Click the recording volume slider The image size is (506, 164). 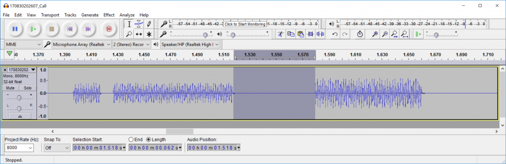point(191,35)
